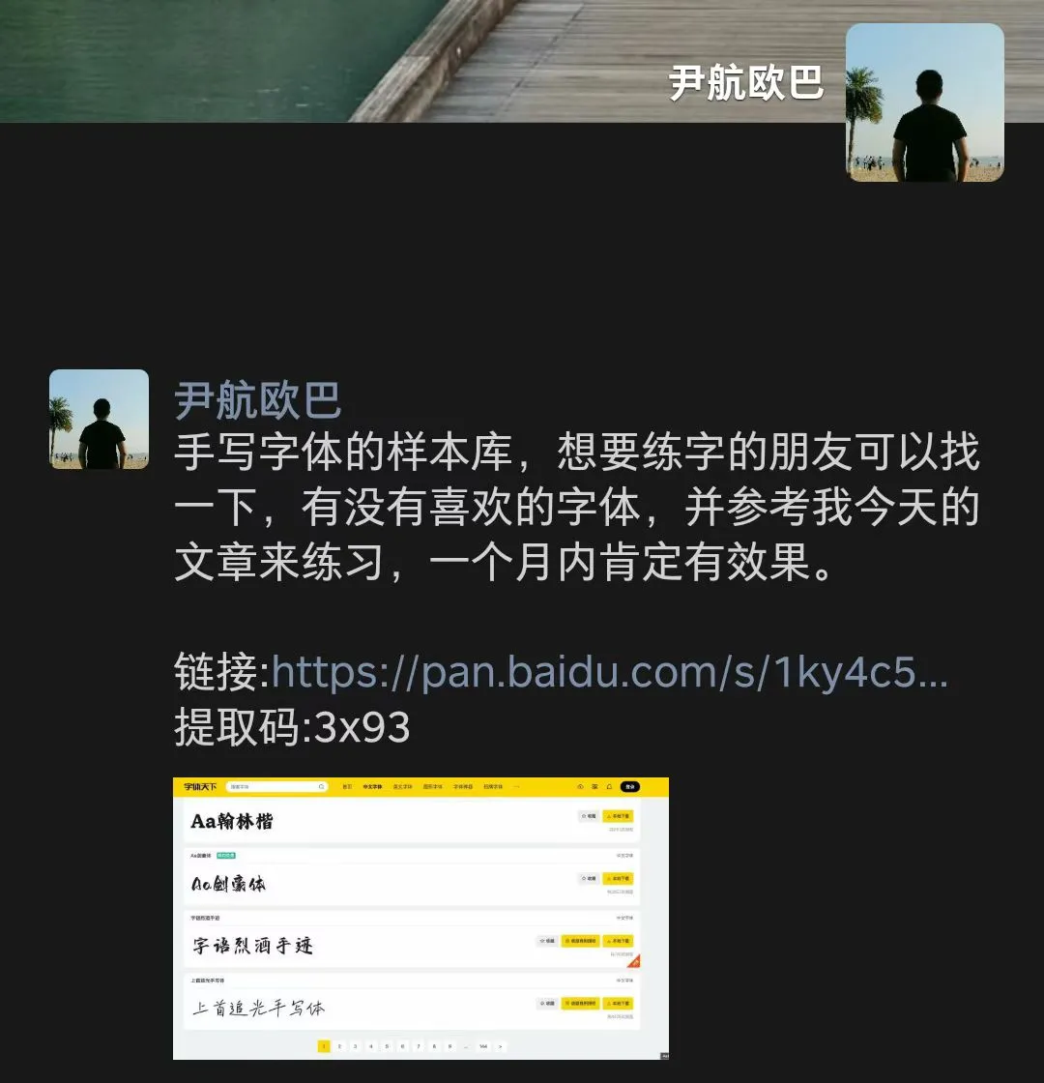This screenshot has height=1083, width=1044.
Task: Select the highlighted page 1 pagination button
Action: pos(324,1046)
